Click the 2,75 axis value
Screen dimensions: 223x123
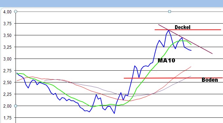pyautogui.click(x=7, y=71)
